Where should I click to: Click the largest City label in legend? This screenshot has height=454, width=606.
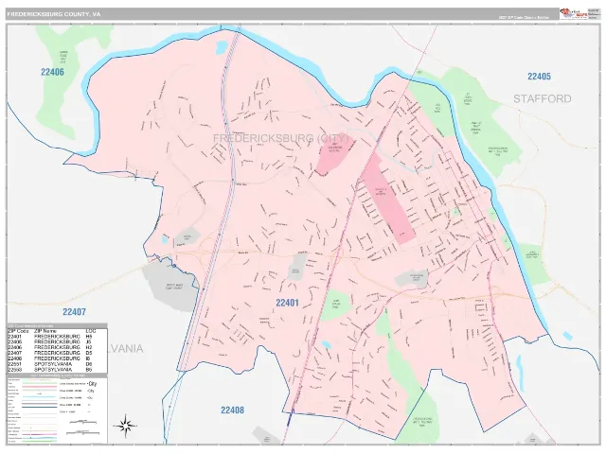(x=93, y=384)
